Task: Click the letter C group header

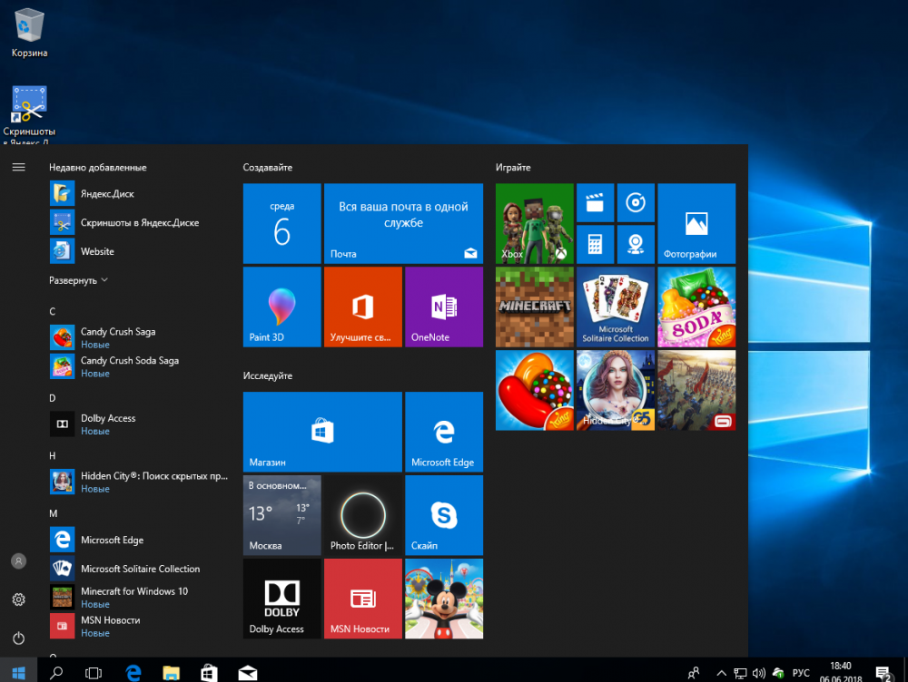Action: tap(53, 311)
